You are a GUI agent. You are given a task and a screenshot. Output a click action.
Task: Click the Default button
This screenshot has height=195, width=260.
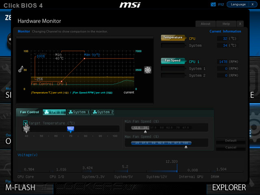(x=231, y=141)
